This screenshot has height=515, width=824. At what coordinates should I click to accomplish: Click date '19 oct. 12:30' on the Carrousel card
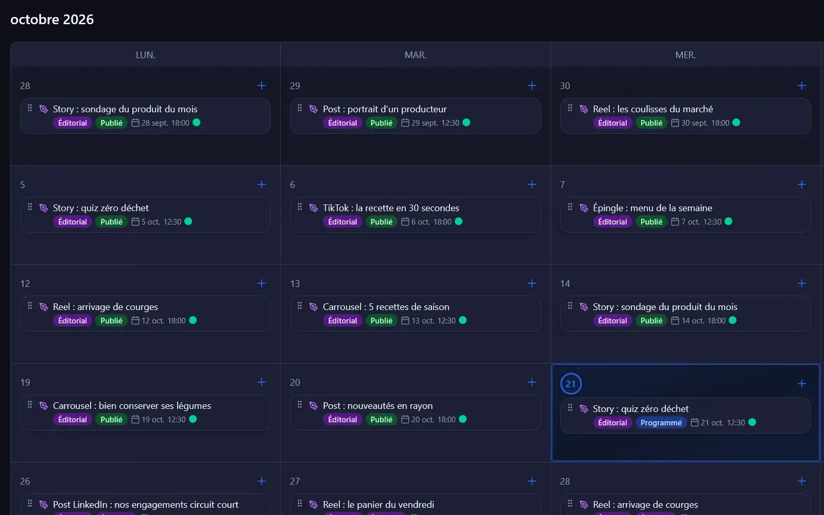163,420
